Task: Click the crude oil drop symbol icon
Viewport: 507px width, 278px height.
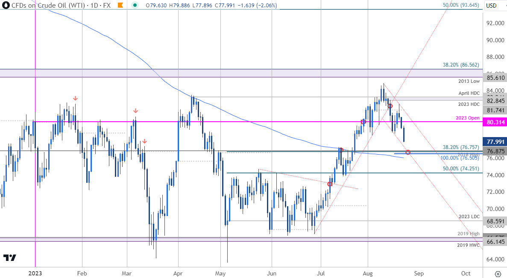Action: click(x=6, y=6)
